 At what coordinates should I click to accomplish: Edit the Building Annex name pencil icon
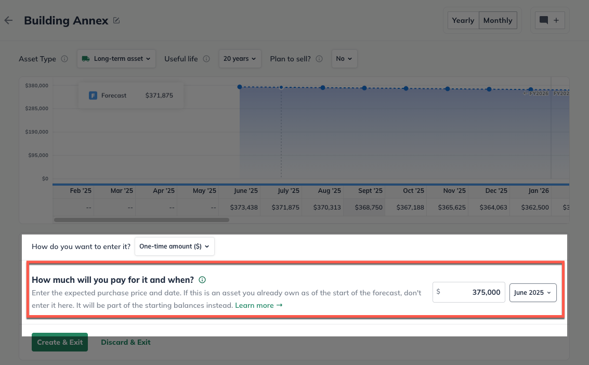pos(116,21)
